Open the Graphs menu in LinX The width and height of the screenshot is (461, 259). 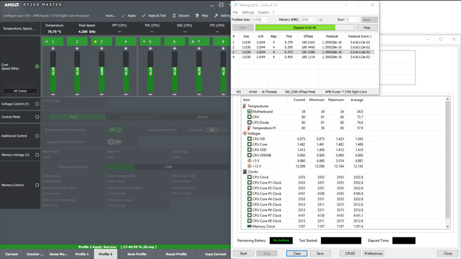[x=263, y=12]
